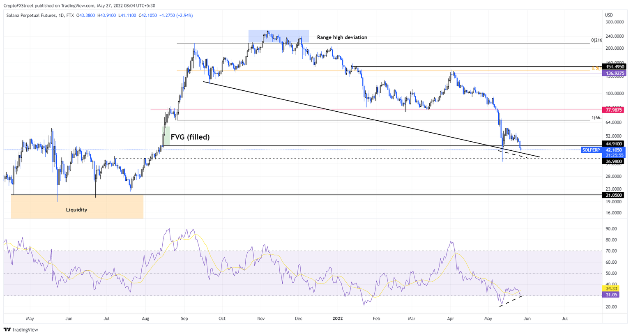Click the yellow 34.33 RSI value badge
This screenshot has height=336, width=631.
612,289
